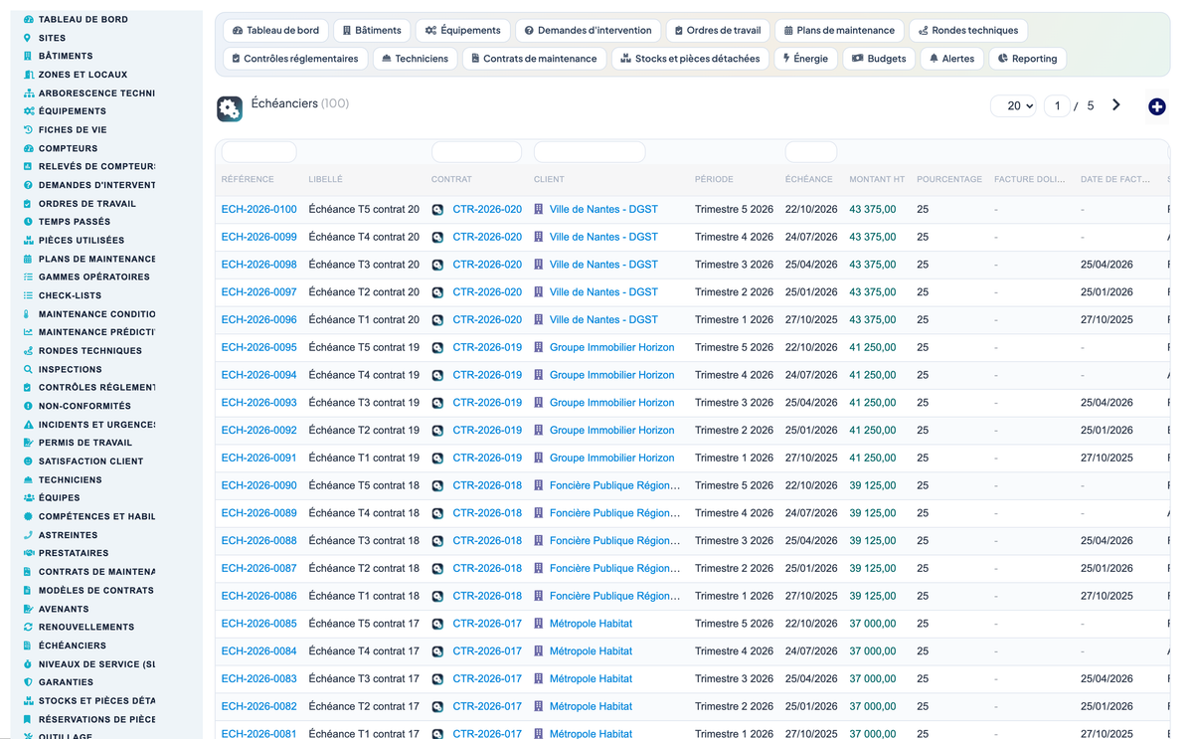Click the Renouvellements refresh icon
The width and height of the screenshot is (1193, 739).
28,627
